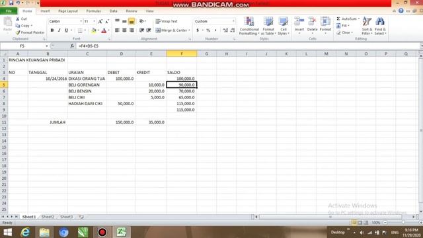Select cell containing JUMLAH
Screen dimensions: 423x238
click(x=48, y=122)
